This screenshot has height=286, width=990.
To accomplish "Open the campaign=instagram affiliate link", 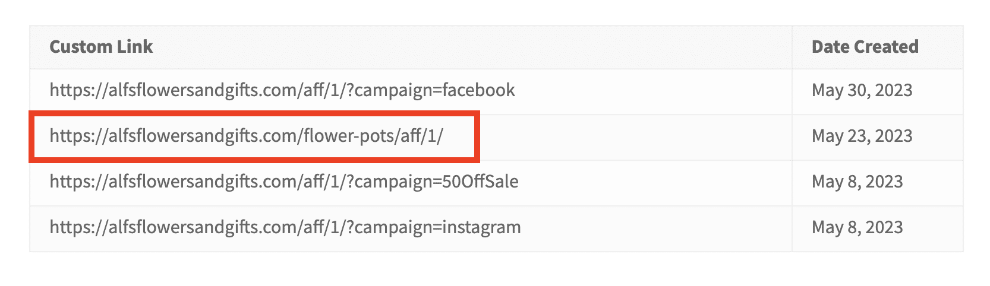I will tap(285, 227).
